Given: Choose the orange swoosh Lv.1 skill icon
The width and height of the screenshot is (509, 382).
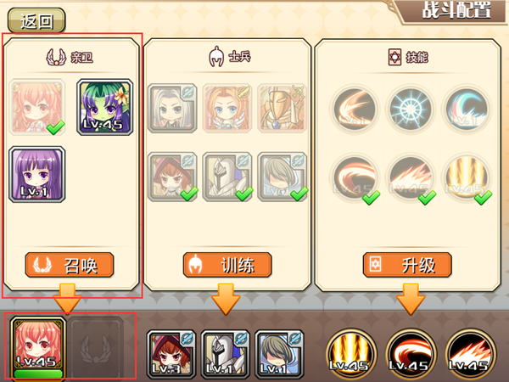Looking at the screenshot, I should coord(354,110).
